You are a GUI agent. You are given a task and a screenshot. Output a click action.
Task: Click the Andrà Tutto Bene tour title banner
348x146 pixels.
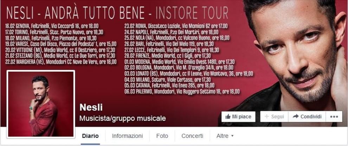(x=117, y=13)
